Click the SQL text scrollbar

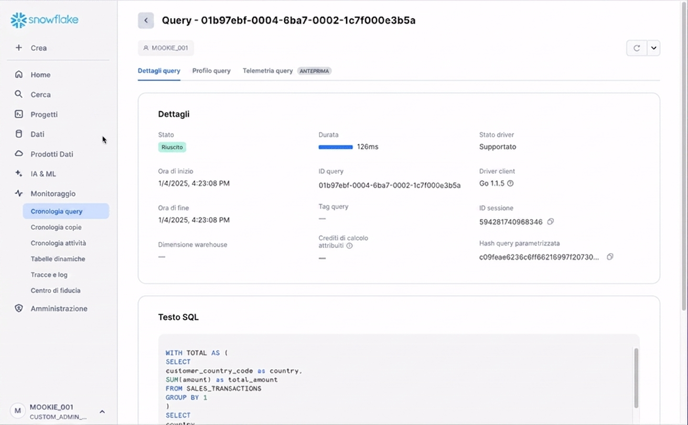tap(636, 377)
